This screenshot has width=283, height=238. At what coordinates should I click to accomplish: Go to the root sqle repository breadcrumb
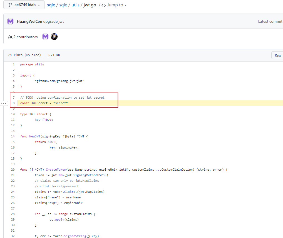[51, 5]
